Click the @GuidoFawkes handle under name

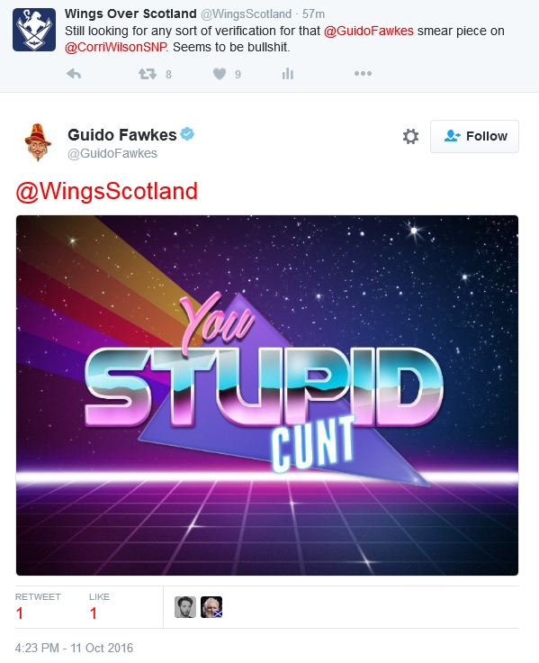point(112,153)
